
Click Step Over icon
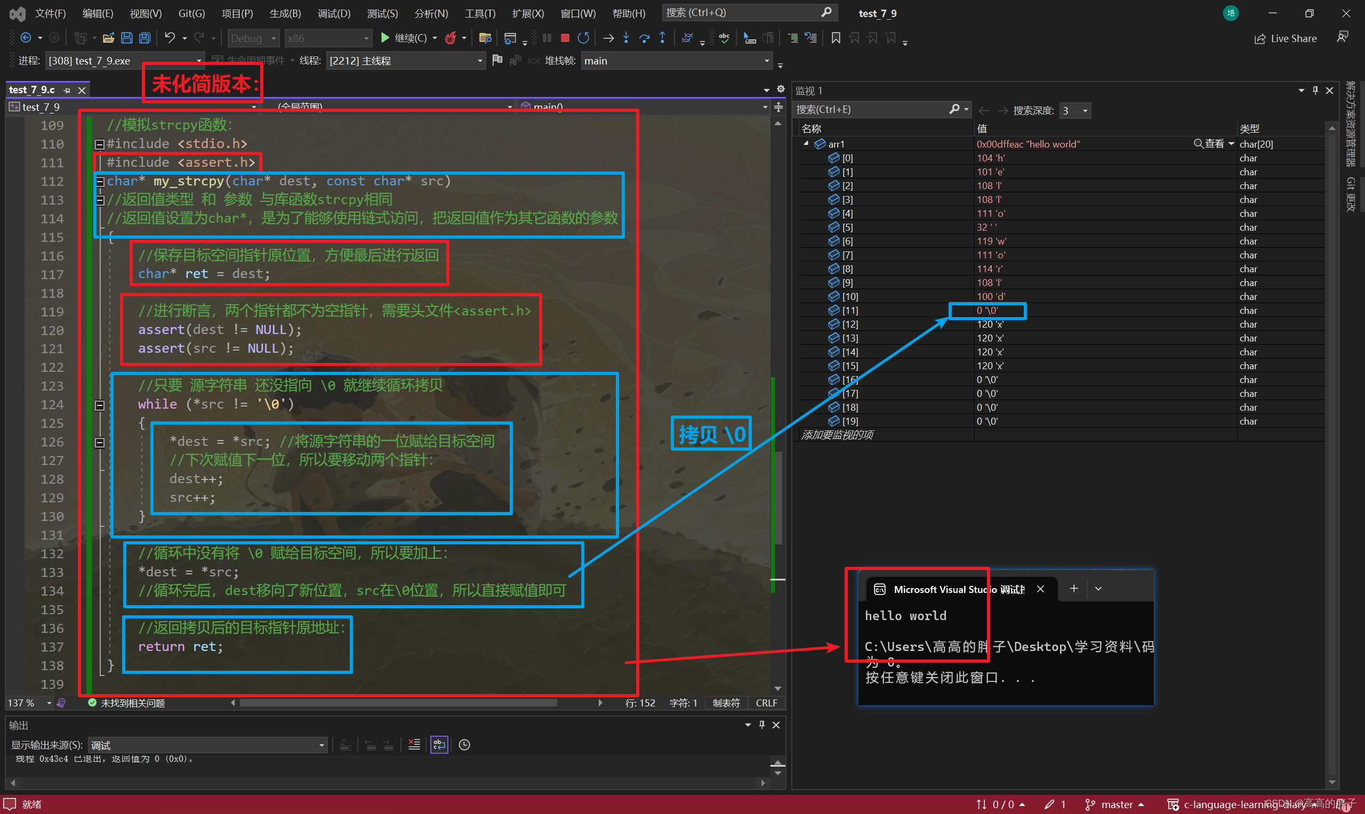(644, 38)
